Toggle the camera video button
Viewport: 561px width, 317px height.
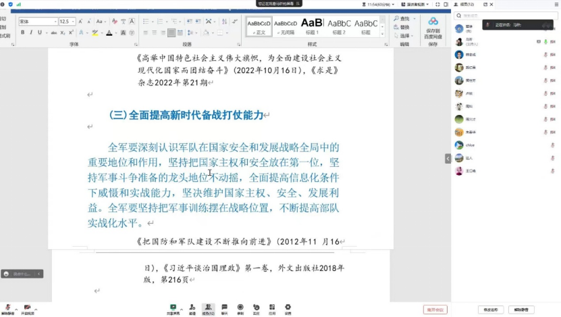coord(27,308)
